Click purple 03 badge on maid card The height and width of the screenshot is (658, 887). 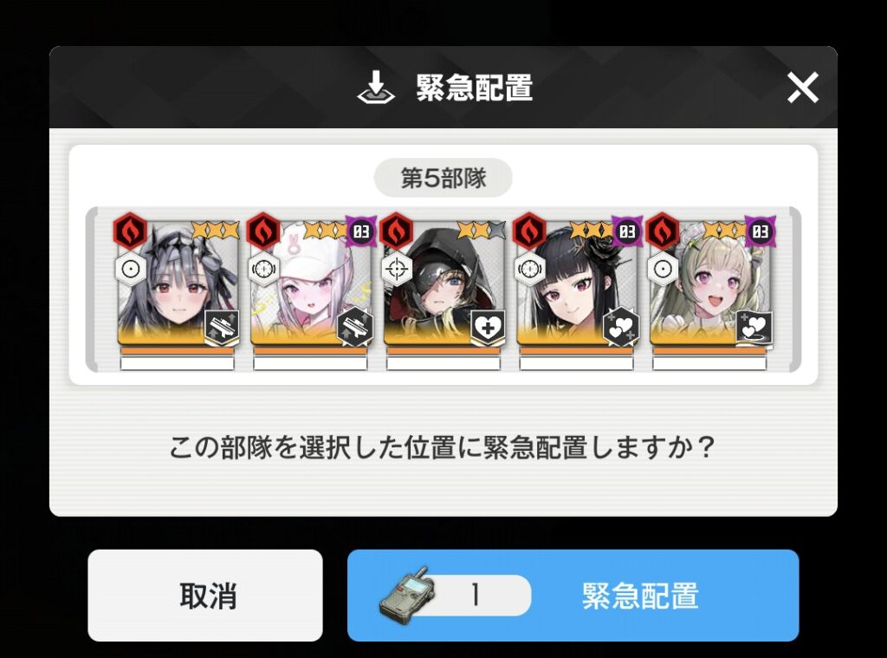[761, 231]
